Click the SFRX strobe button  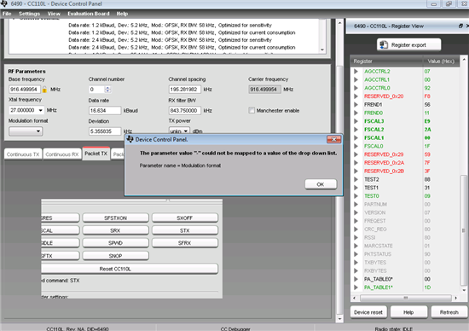185,243
